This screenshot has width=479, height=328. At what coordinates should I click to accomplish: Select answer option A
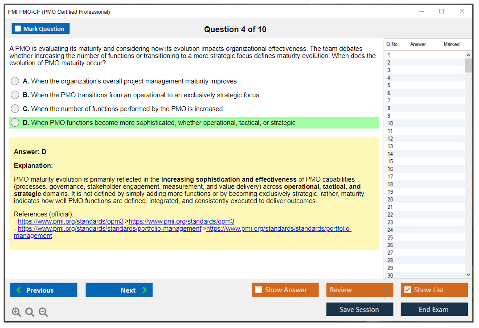(15, 81)
